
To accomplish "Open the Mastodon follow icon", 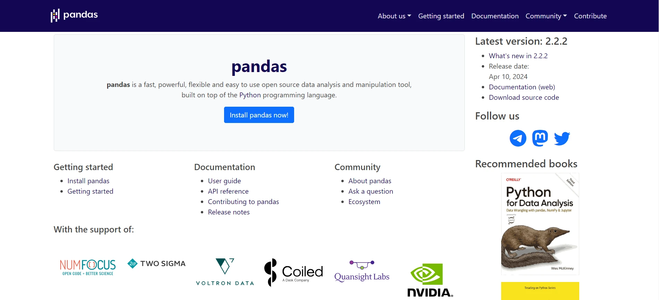I will pyautogui.click(x=540, y=138).
